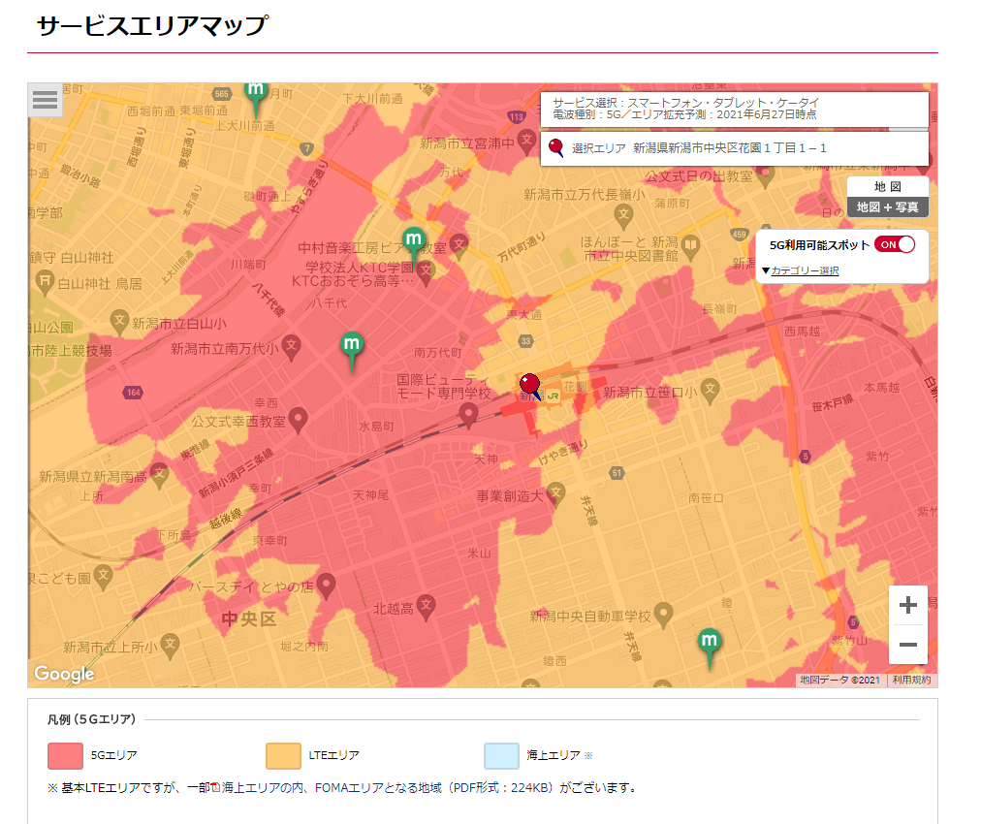
Task: Click the サービスエリアマップ page heading
Action: click(x=153, y=25)
